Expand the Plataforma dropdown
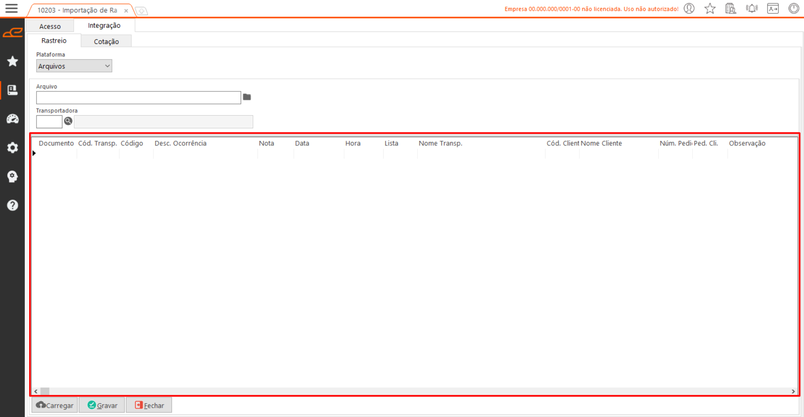804x417 pixels. click(74, 66)
